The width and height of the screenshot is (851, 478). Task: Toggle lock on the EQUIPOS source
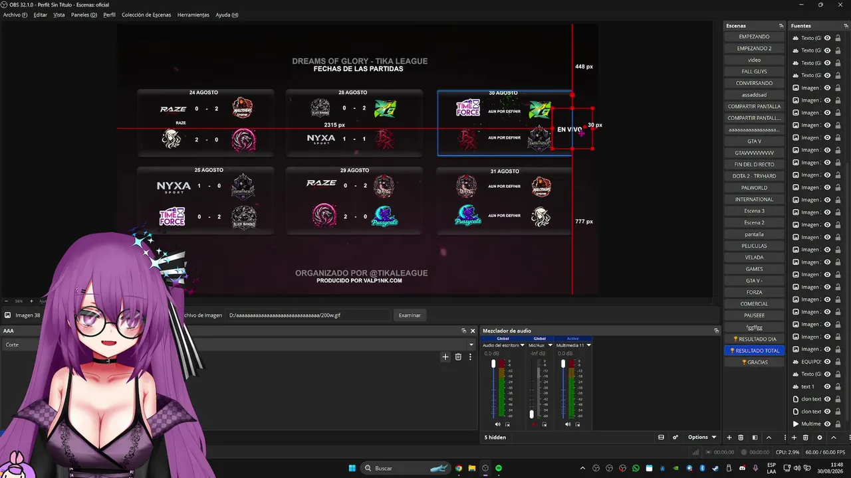[838, 362]
